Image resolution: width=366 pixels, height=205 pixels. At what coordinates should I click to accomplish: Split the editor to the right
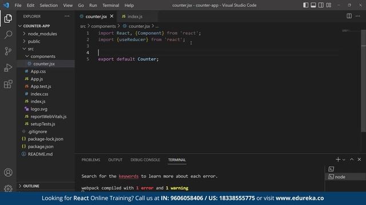coord(349,16)
